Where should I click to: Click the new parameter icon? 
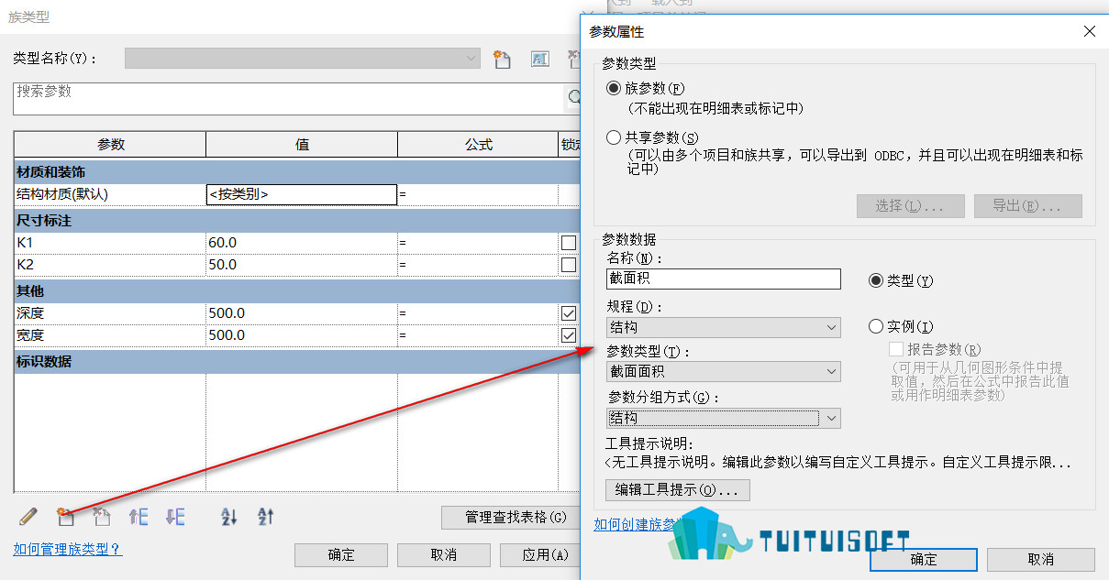(x=65, y=517)
